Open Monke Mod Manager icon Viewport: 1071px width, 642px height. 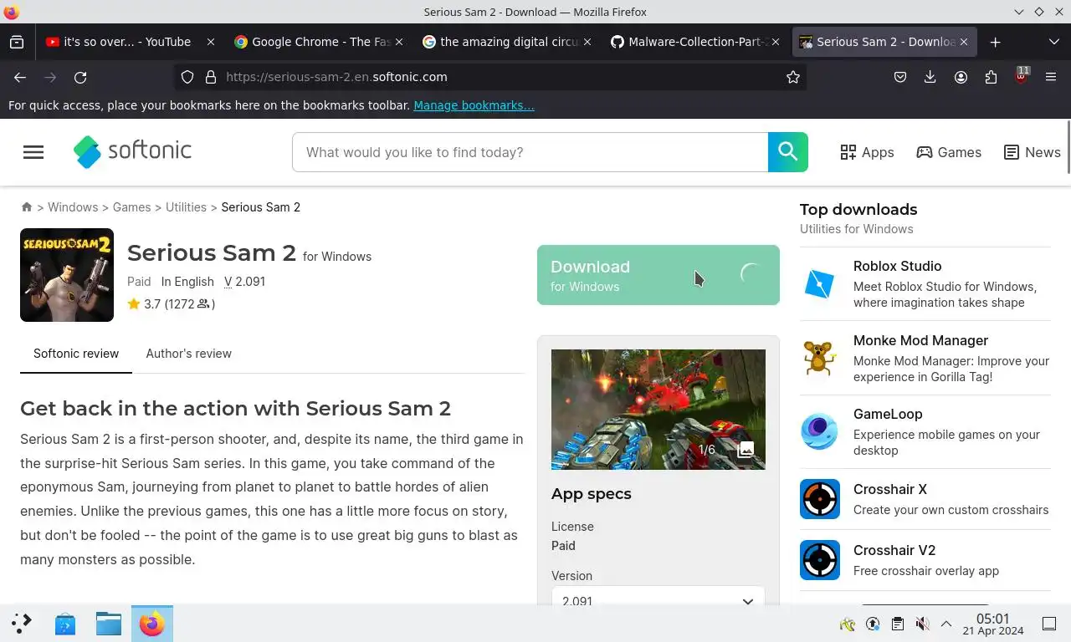tap(820, 359)
